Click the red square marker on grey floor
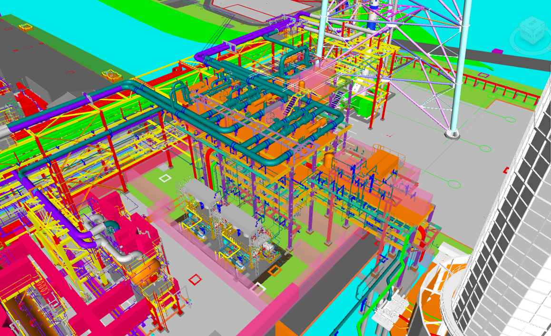The height and width of the screenshot is (336, 551). click(x=195, y=280)
